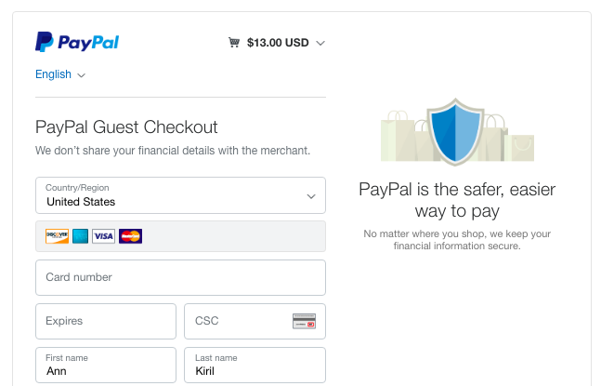The image size is (614, 386).
Task: Click the Visa card icon
Action: point(104,236)
